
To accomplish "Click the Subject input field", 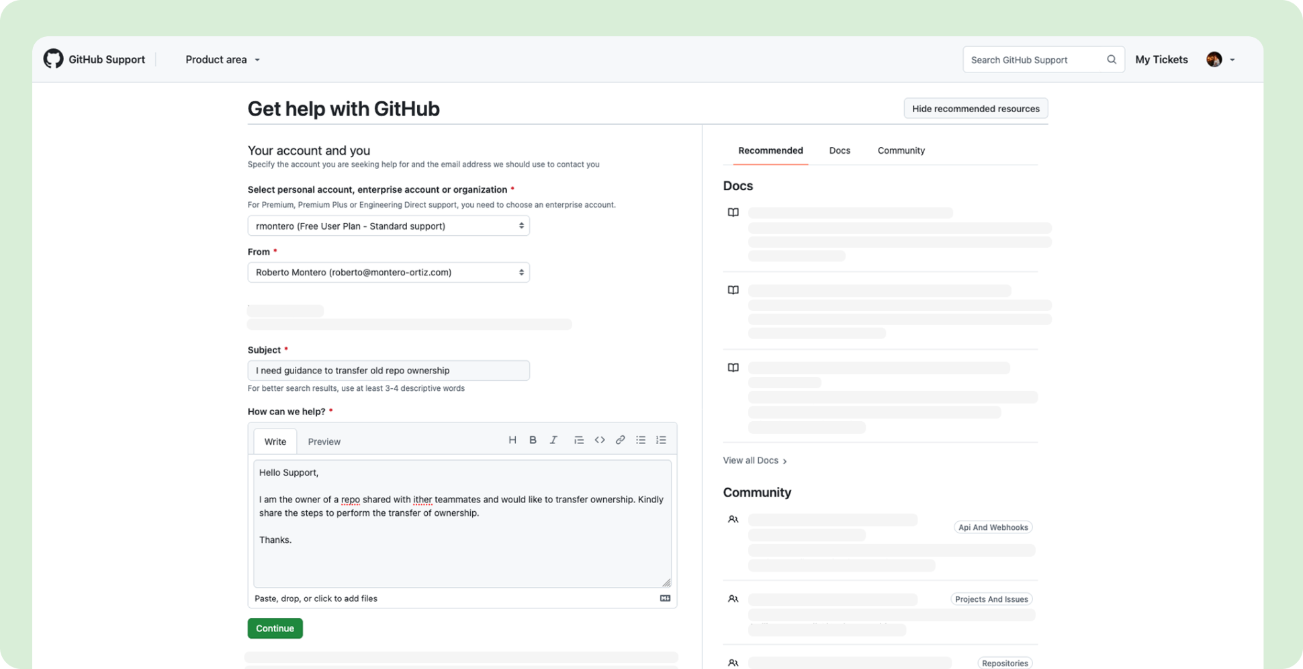I will (388, 370).
